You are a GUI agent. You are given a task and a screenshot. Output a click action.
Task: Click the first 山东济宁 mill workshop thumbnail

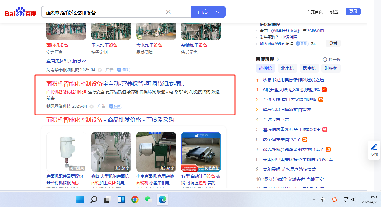[111, 152]
